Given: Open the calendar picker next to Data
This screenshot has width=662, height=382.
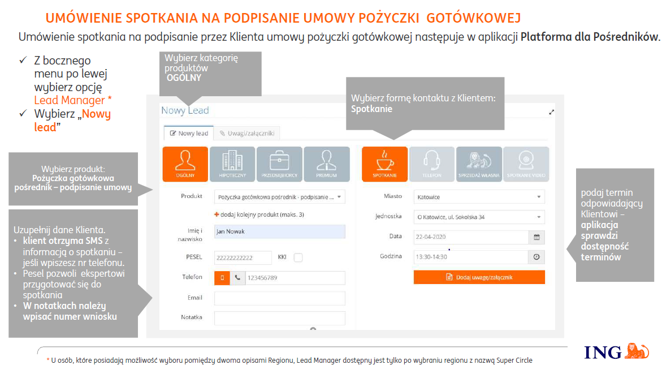Looking at the screenshot, I should (x=536, y=237).
